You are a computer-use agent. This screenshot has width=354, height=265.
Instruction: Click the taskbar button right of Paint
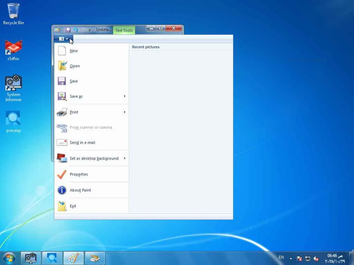(x=95, y=258)
